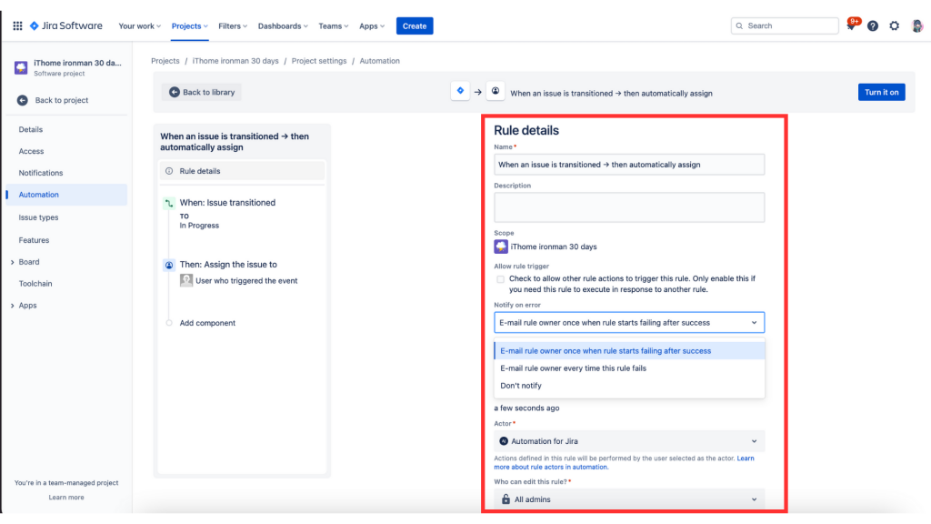Open the app switcher grid icon
The height and width of the screenshot is (524, 931).
click(x=18, y=25)
